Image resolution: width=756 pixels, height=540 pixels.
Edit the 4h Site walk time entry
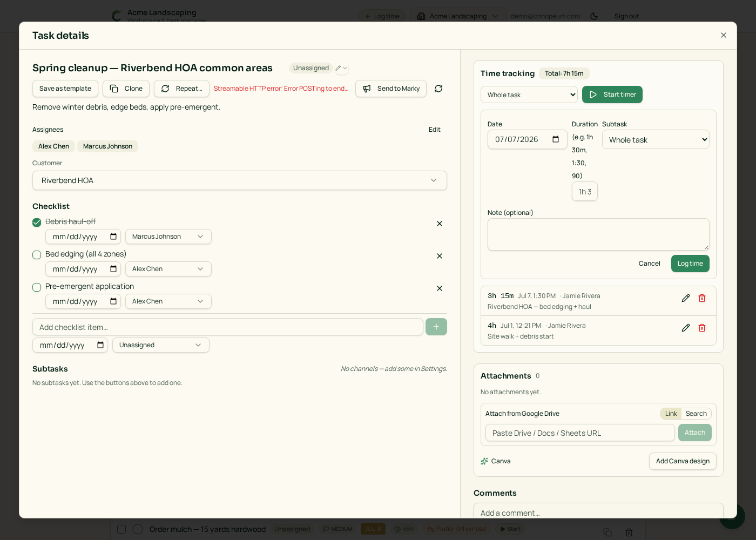click(686, 328)
